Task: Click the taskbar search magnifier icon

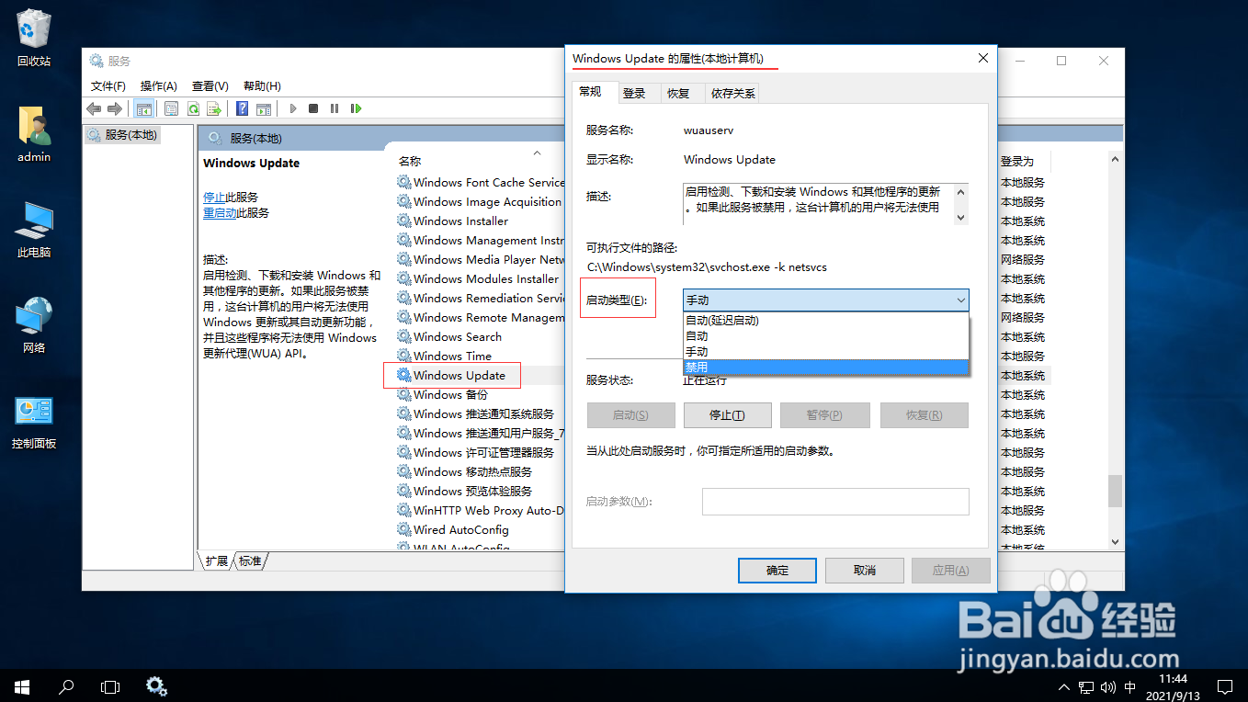Action: 66,685
